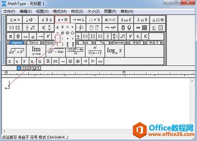
Task: Open the 编辑(E) menu
Action: [x=26, y=11]
